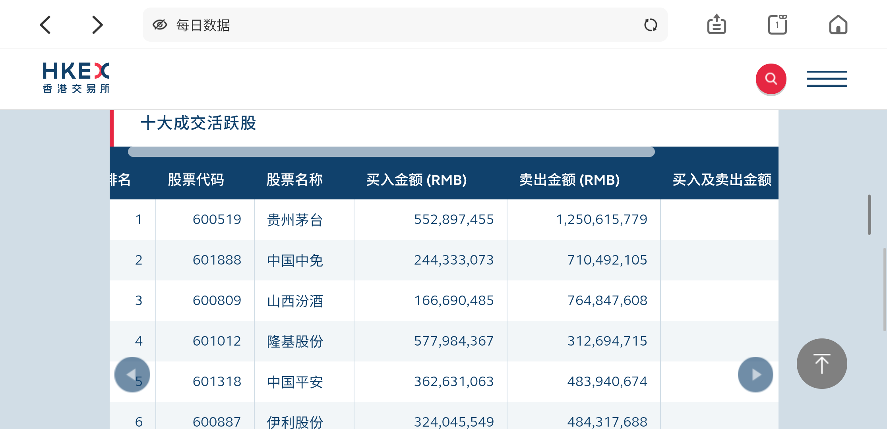Reload the page with the refresh icon
Image resolution: width=887 pixels, height=429 pixels.
coord(650,25)
